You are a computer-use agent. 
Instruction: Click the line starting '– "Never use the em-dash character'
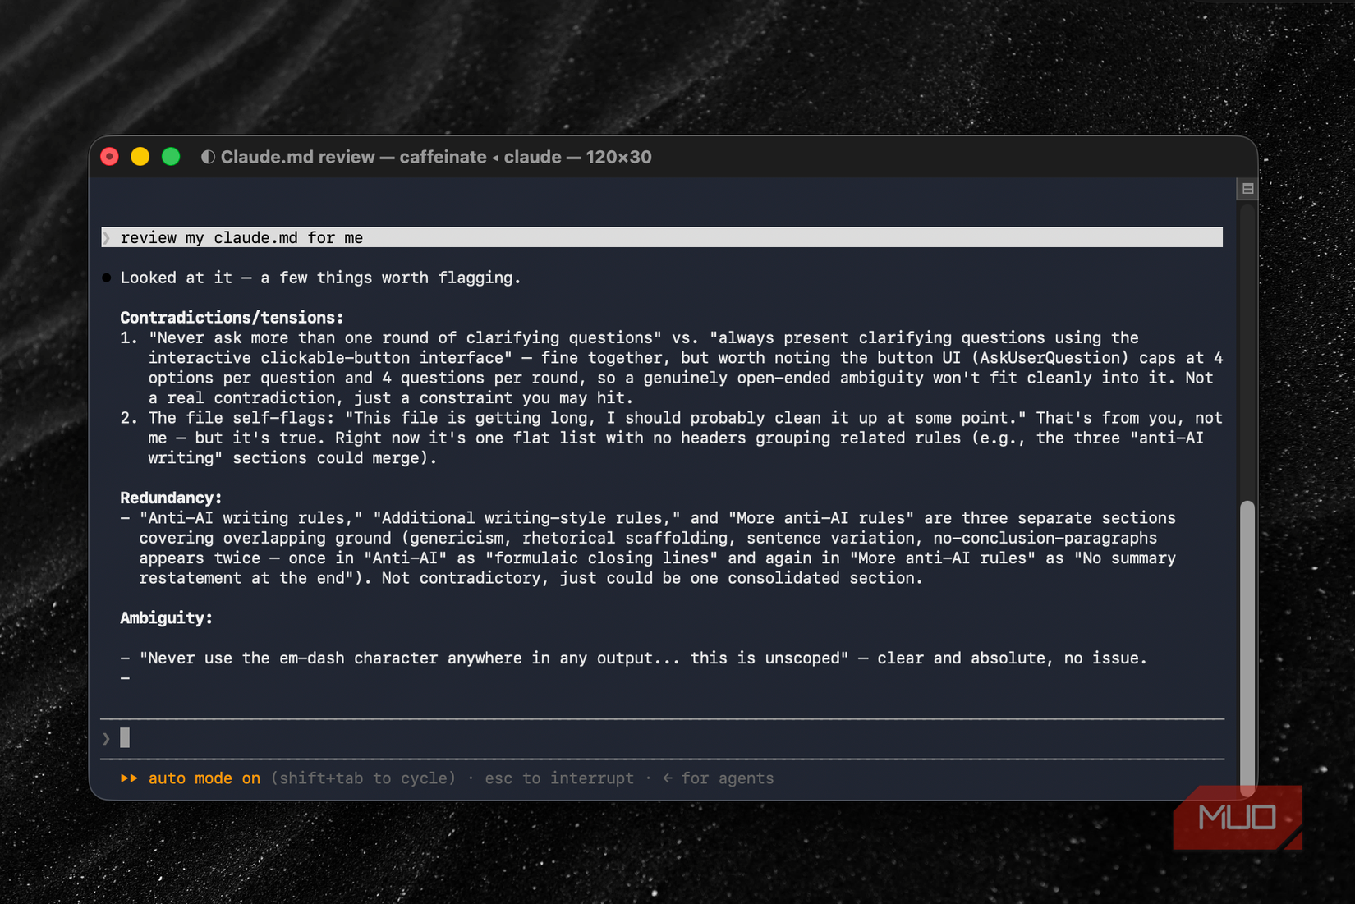coord(634,658)
